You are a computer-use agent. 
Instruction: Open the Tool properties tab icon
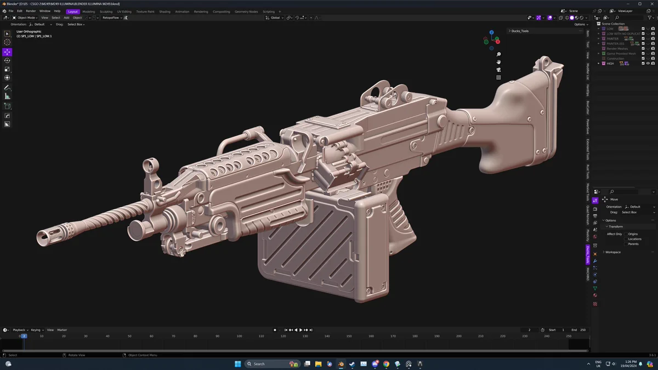click(x=595, y=201)
